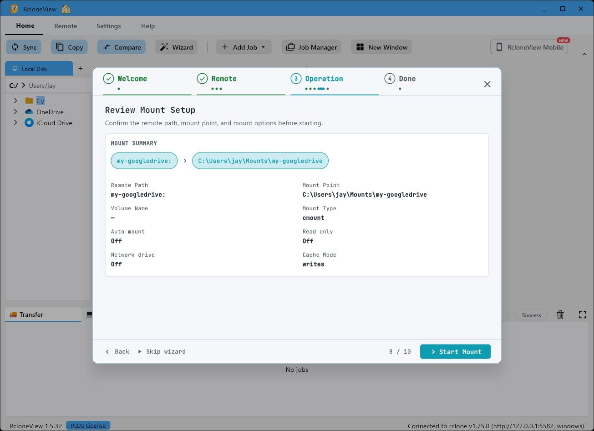The width and height of the screenshot is (594, 431).
Task: Close the mount wizard dialog
Action: [x=487, y=84]
